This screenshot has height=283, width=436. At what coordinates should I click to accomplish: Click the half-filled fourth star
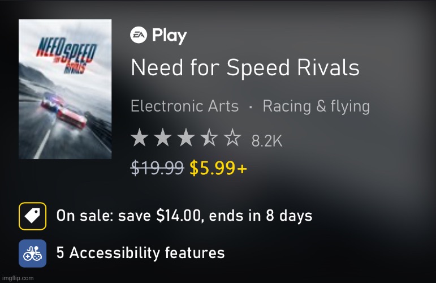point(209,138)
